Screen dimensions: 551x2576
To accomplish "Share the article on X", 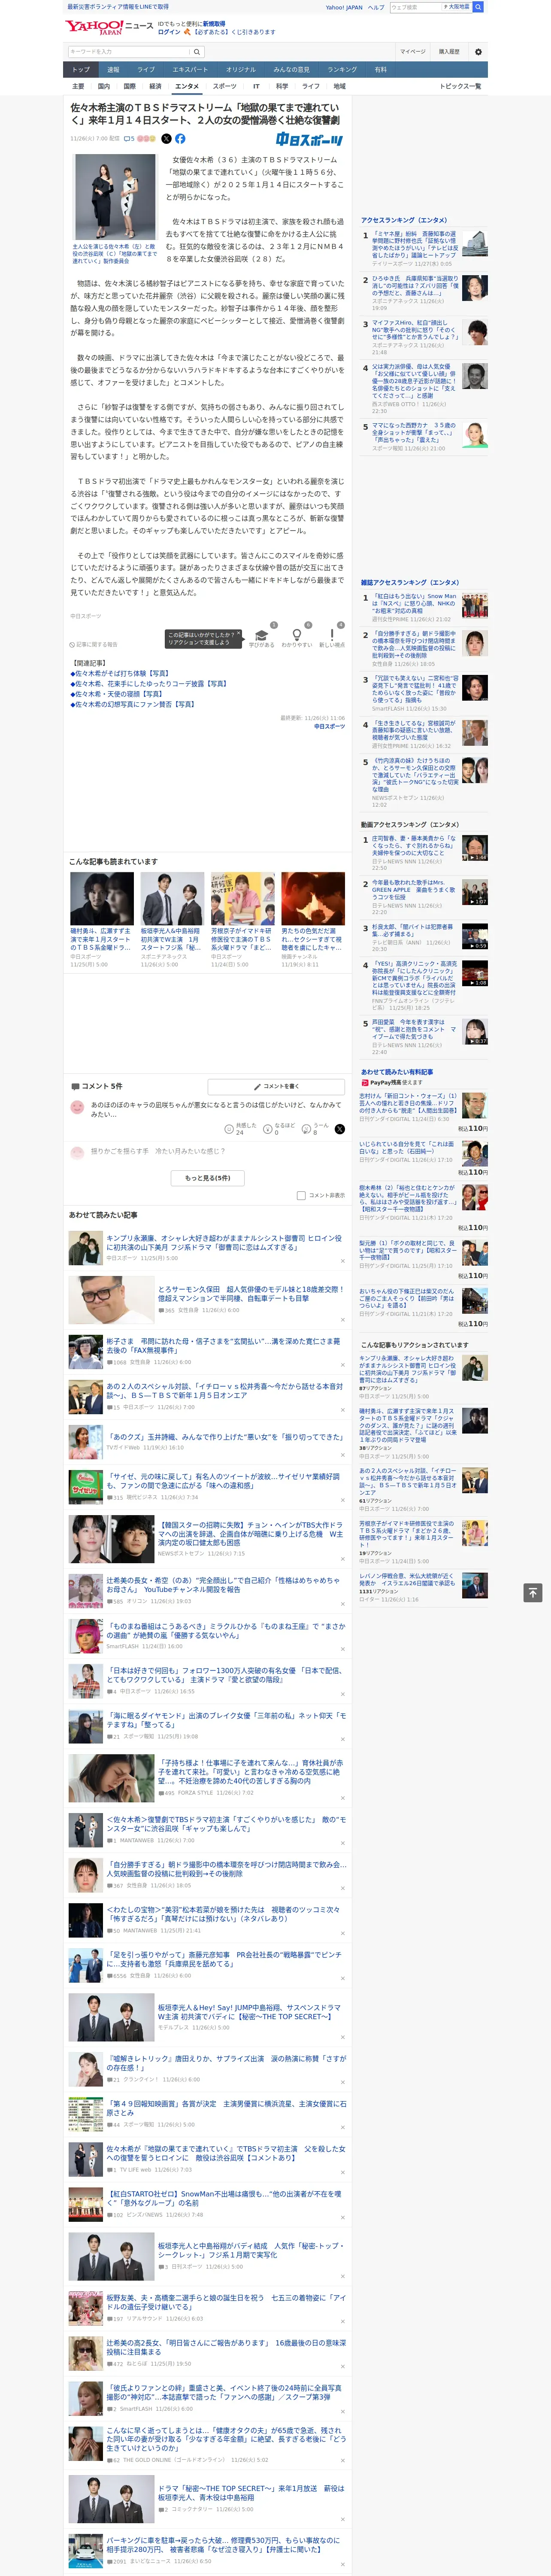I will click(x=166, y=139).
